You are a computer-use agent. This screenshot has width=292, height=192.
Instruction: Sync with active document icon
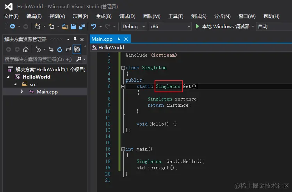pyautogui.click(x=51, y=49)
